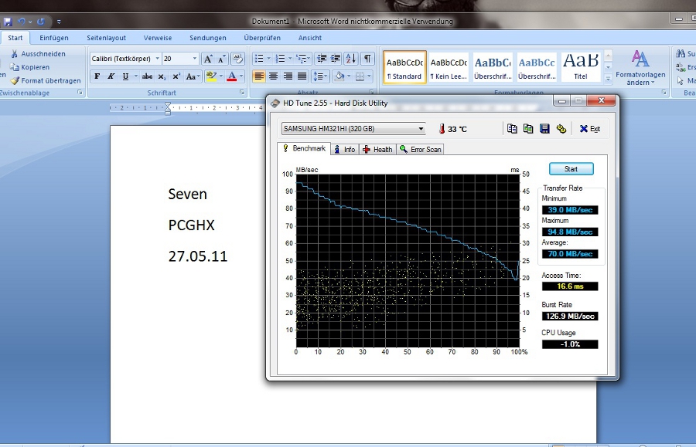This screenshot has height=447, width=696.
Task: Align text left
Action: (259, 76)
